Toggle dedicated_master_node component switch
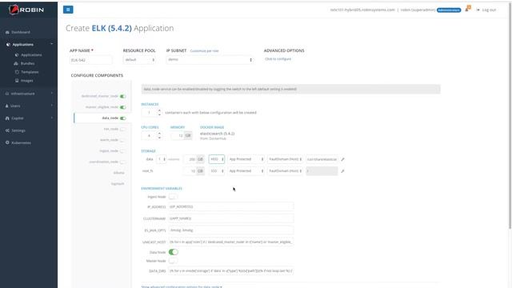The height and width of the screenshot is (288, 512). [122, 96]
